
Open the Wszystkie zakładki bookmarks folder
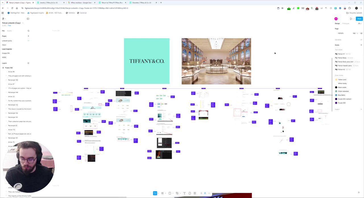coord(354,13)
